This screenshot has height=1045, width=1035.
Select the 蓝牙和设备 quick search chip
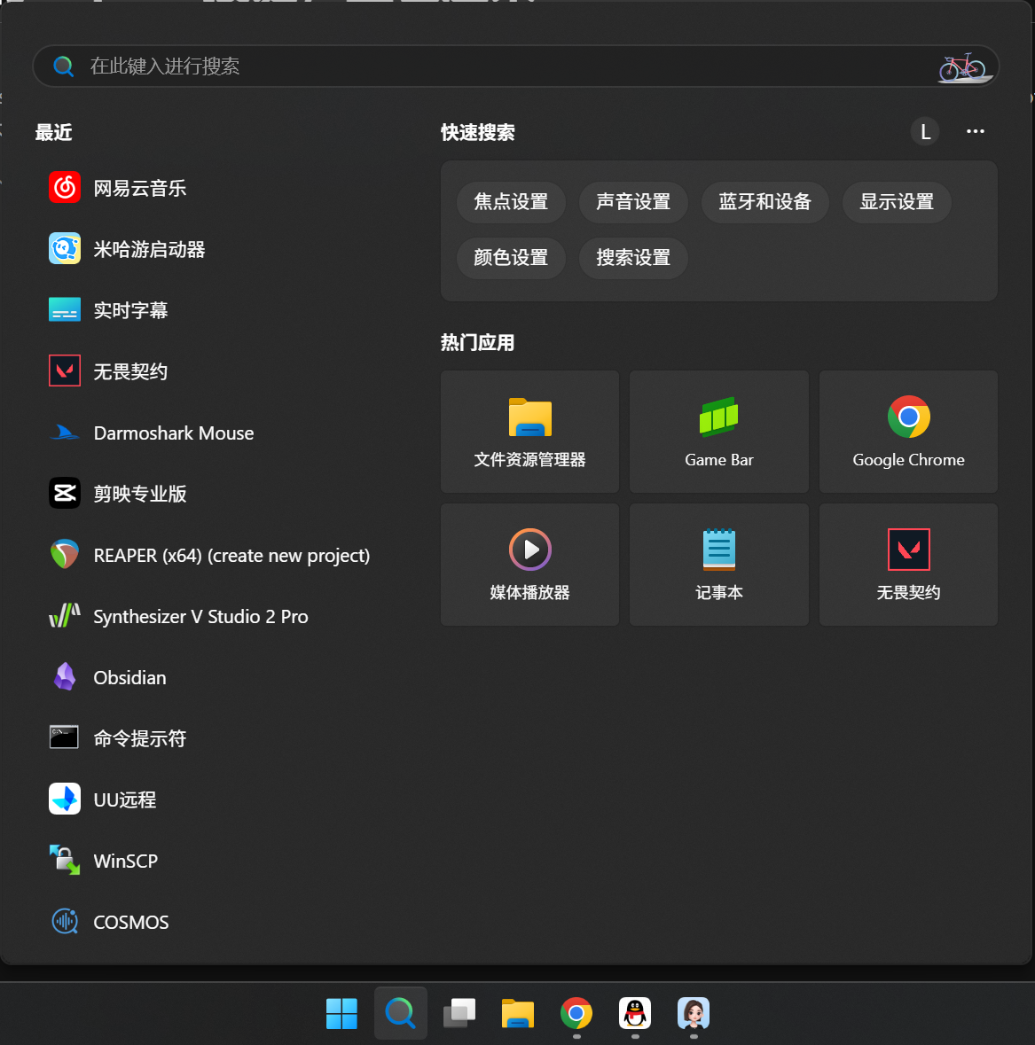tap(764, 202)
